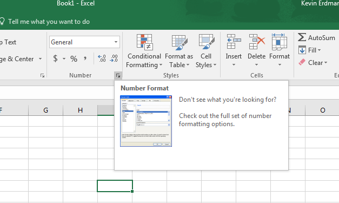Click the Format Cells dialog thumbnail in tooltip
The height and width of the screenshot is (203, 339).
coord(146,121)
